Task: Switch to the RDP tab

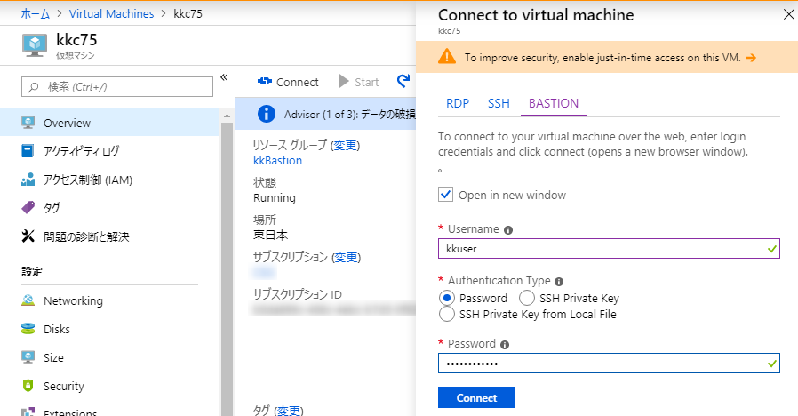Action: click(x=458, y=103)
